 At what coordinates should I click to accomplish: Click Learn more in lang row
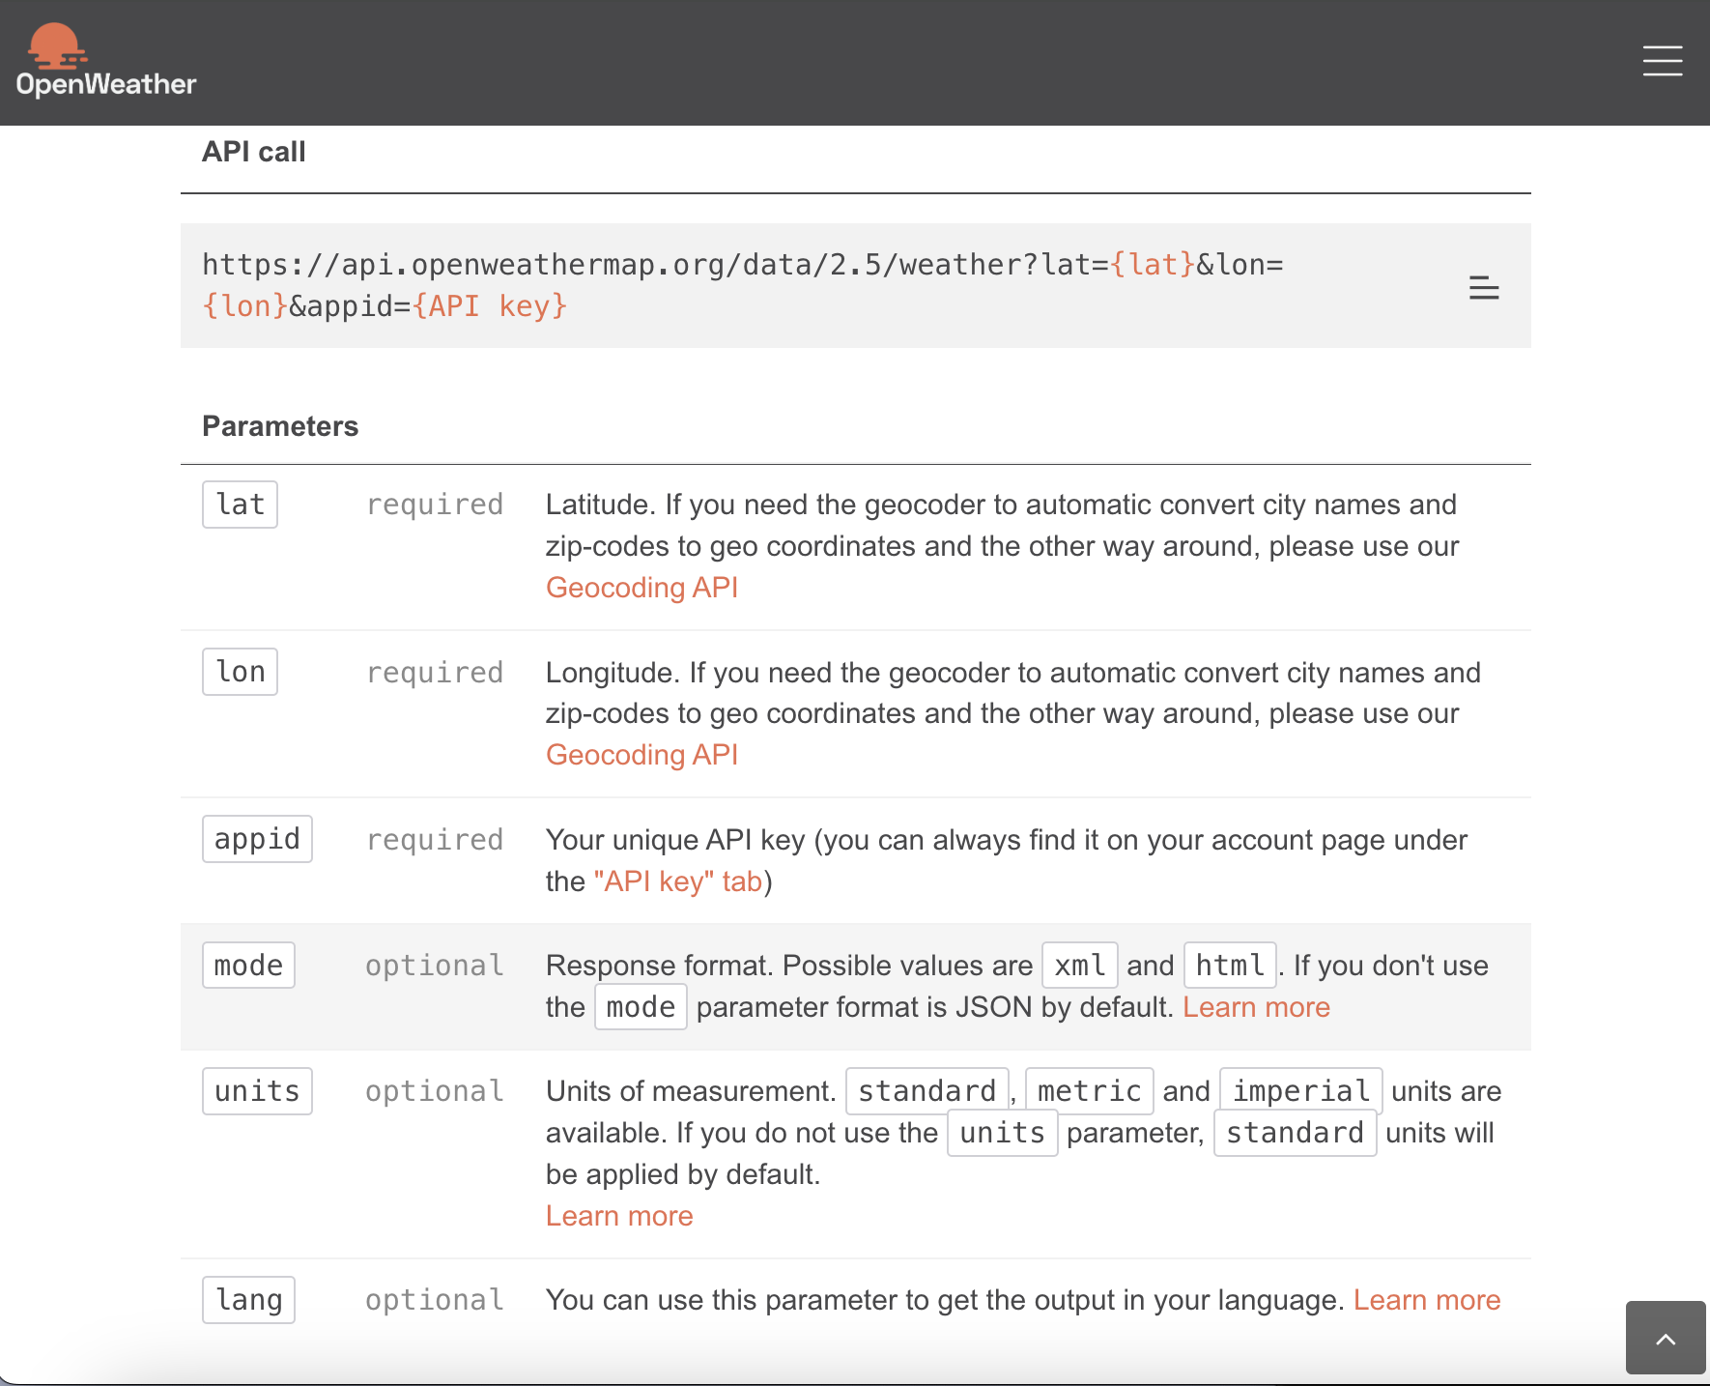pos(1427,1300)
